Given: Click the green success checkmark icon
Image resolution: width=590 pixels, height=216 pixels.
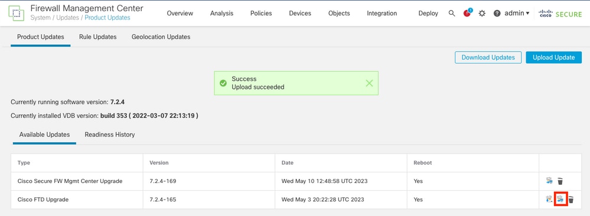Looking at the screenshot, I should coord(223,83).
